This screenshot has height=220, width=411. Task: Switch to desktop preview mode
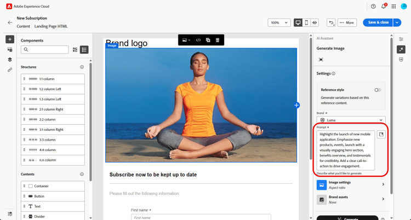[x=298, y=22]
